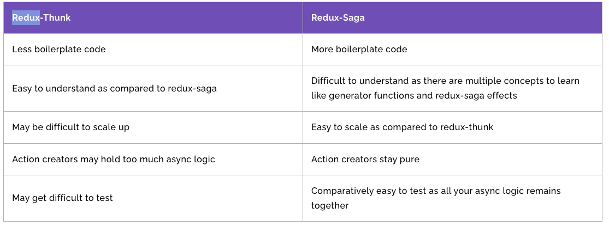The width and height of the screenshot is (609, 226).
Task: Select the highlighted word Redux in header
Action: coord(26,18)
